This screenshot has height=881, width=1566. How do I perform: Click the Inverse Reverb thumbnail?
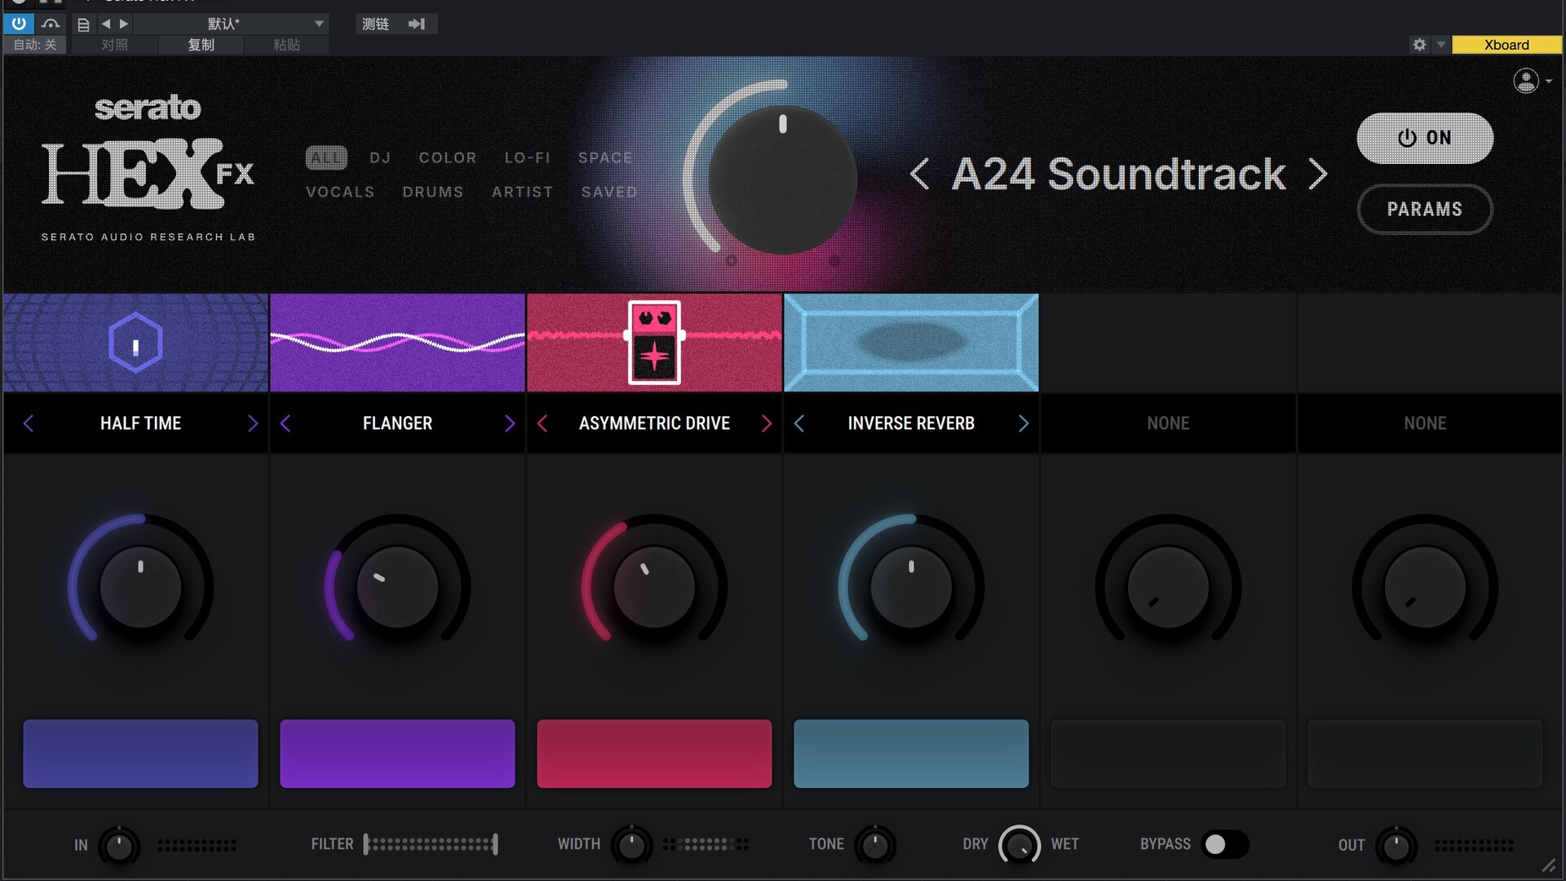point(911,343)
